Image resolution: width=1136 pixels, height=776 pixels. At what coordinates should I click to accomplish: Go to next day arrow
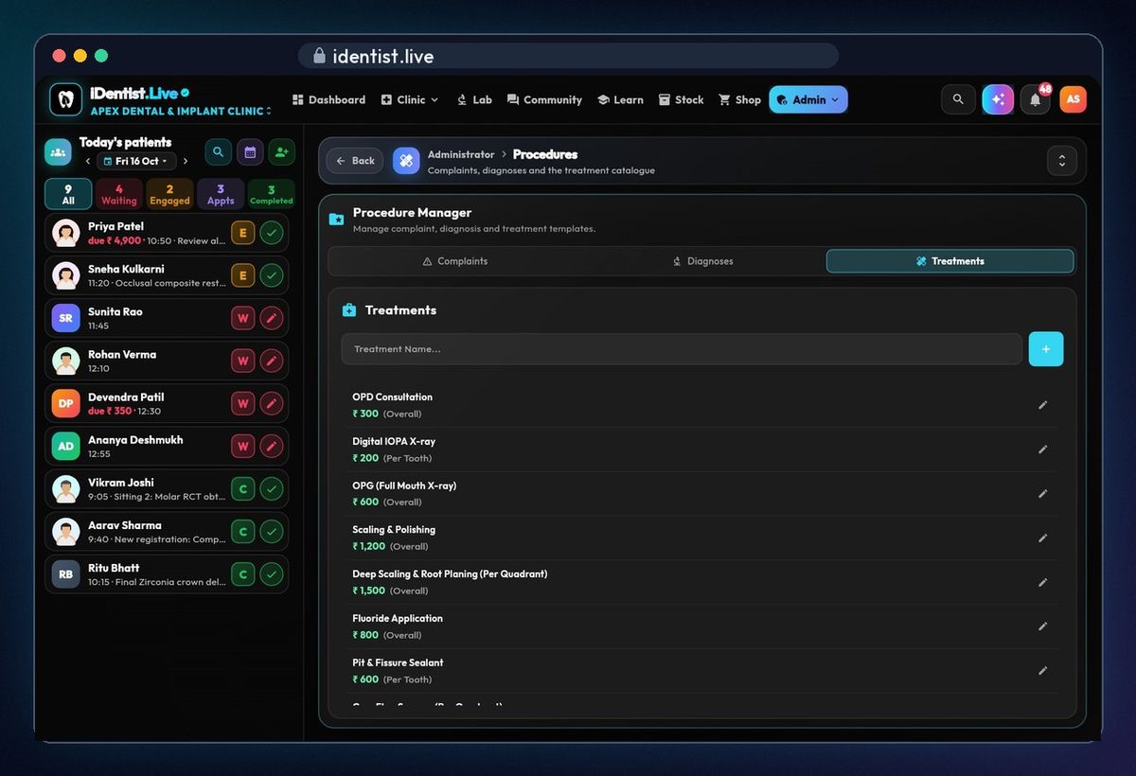click(x=186, y=162)
